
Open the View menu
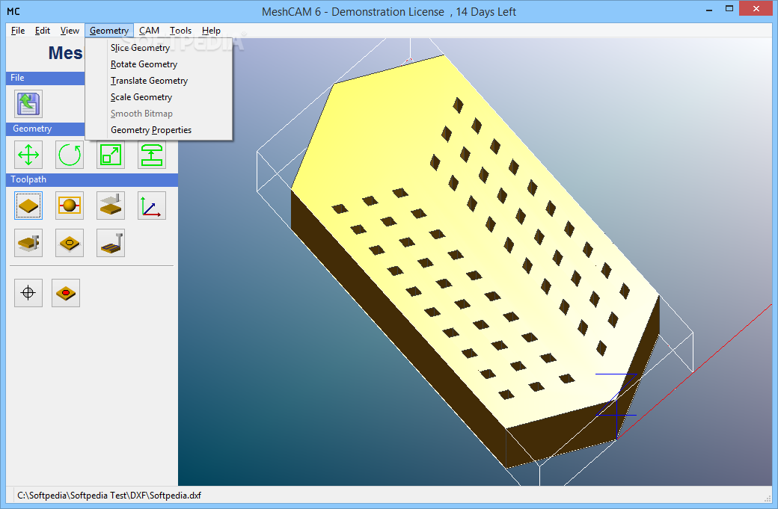pyautogui.click(x=70, y=31)
